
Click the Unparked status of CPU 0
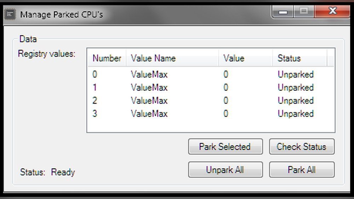coord(295,75)
